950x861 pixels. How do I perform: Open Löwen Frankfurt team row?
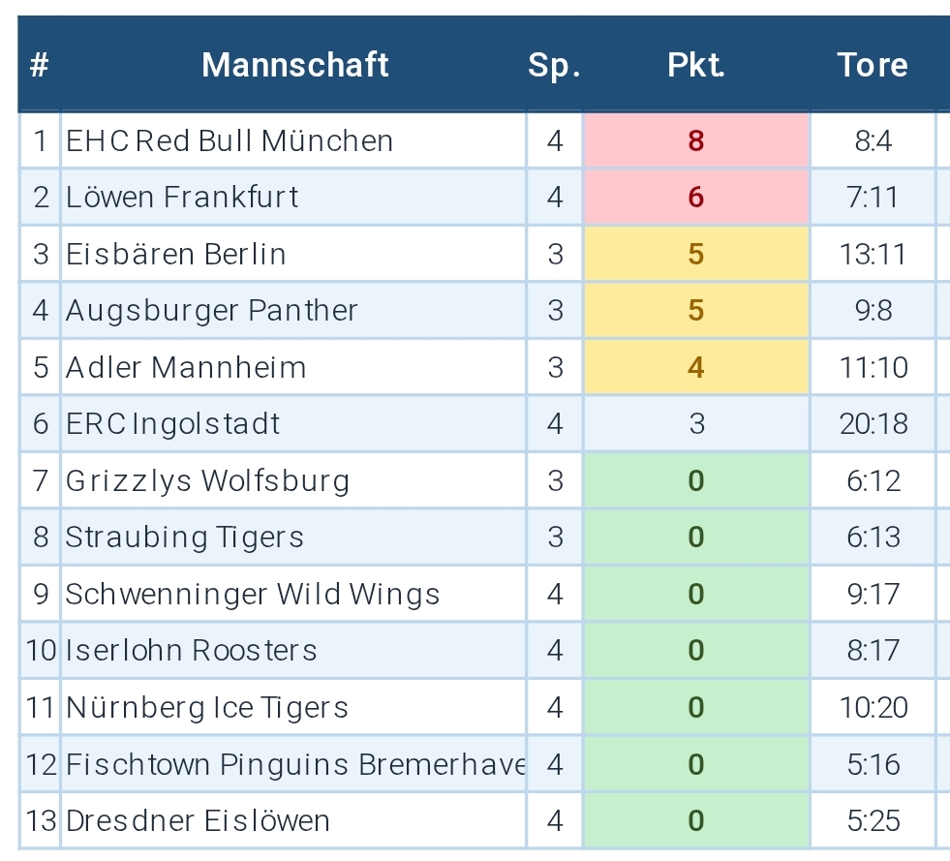[182, 198]
